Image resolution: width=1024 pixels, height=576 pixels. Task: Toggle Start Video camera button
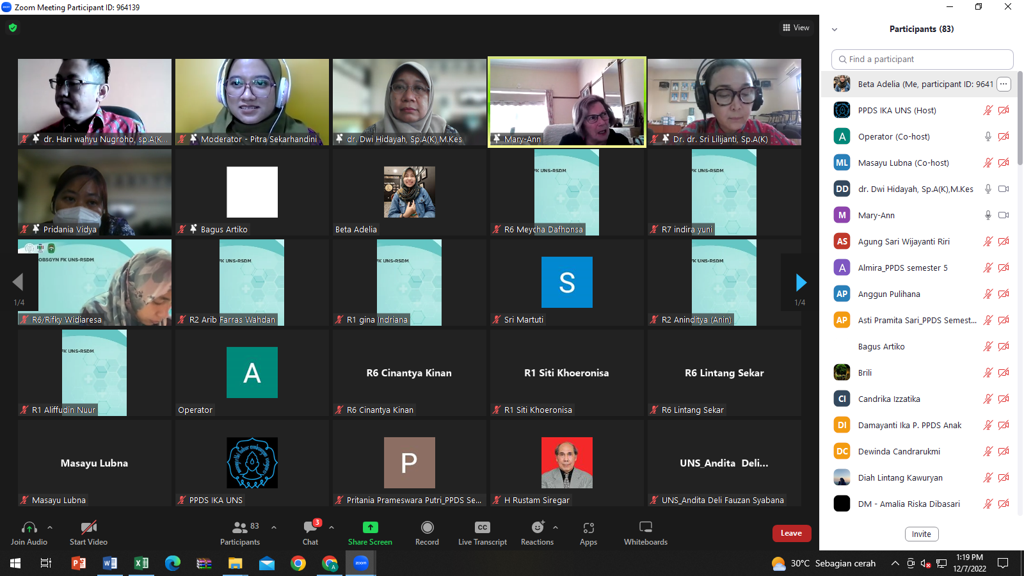[x=88, y=527]
